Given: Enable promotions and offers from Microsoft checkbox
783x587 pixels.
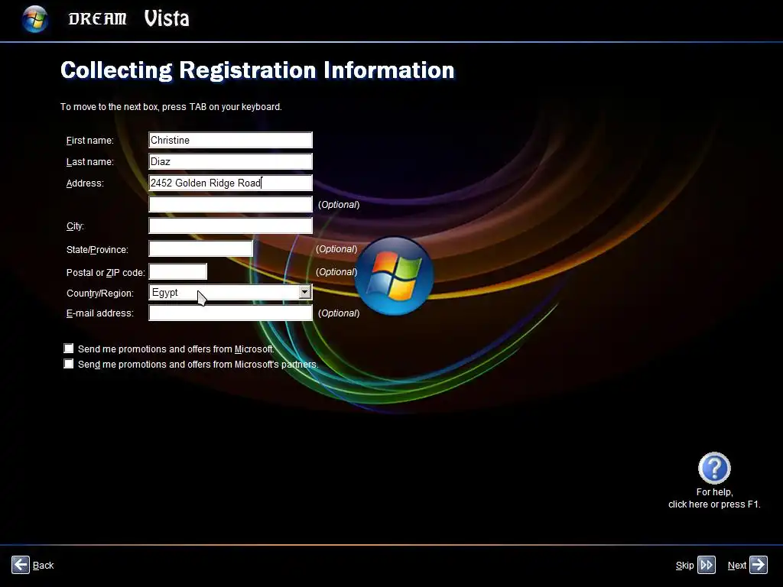Looking at the screenshot, I should 68,349.
